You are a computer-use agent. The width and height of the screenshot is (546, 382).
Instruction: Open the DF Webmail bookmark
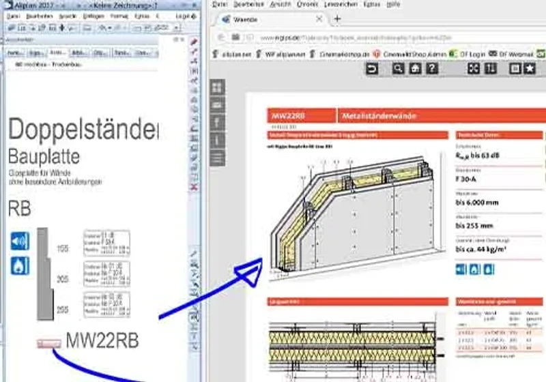point(511,55)
